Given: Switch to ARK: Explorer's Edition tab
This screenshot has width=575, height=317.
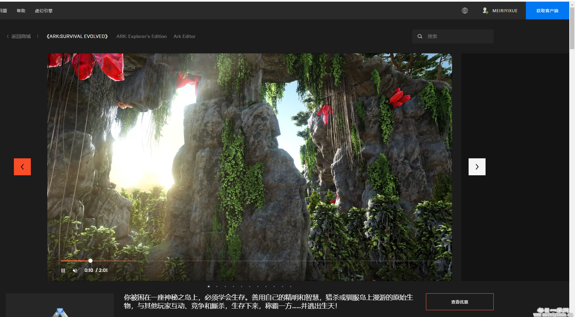Looking at the screenshot, I should click(142, 36).
